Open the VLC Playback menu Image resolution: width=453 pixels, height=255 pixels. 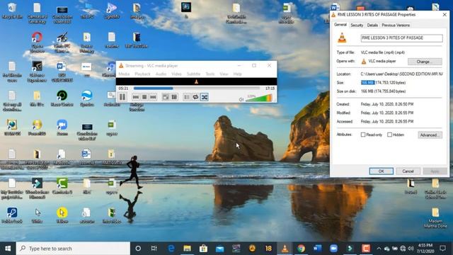tap(142, 74)
